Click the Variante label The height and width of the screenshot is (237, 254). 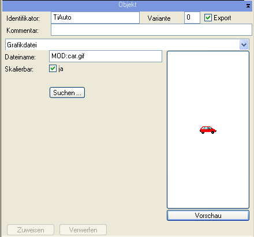[x=159, y=18]
